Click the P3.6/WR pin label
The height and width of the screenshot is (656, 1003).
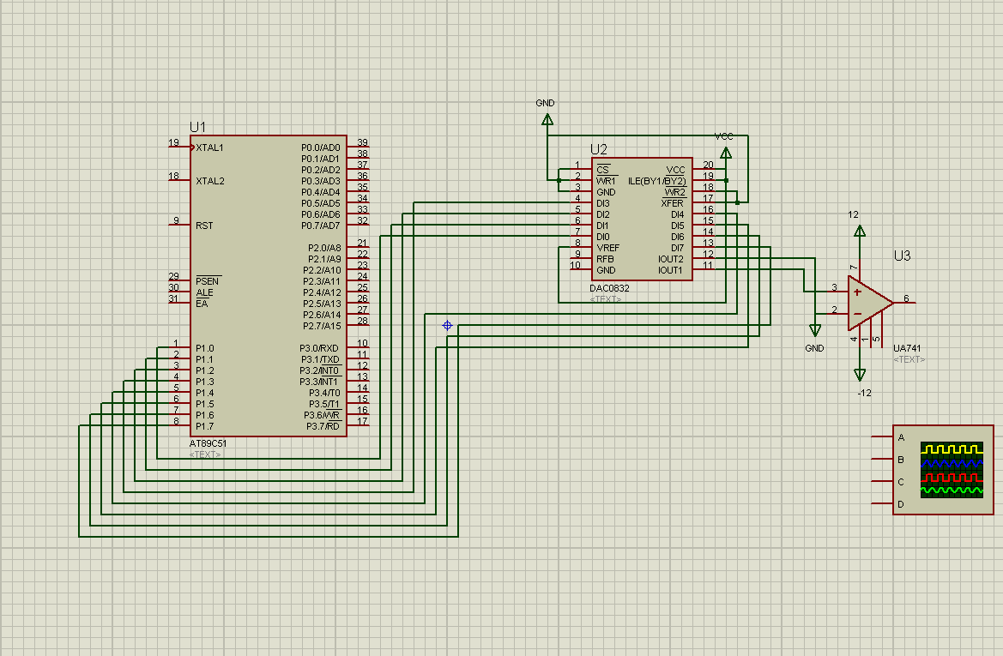coord(322,416)
